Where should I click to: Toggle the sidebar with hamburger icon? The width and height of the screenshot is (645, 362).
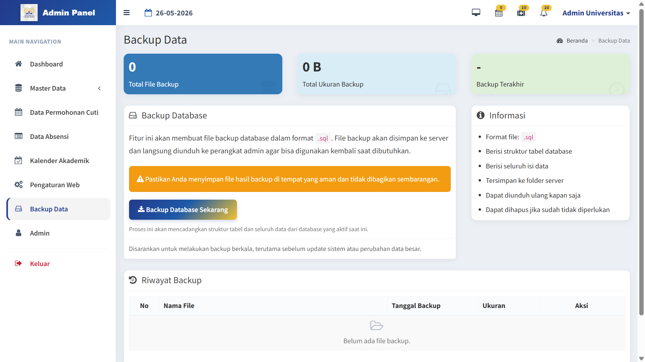(126, 13)
